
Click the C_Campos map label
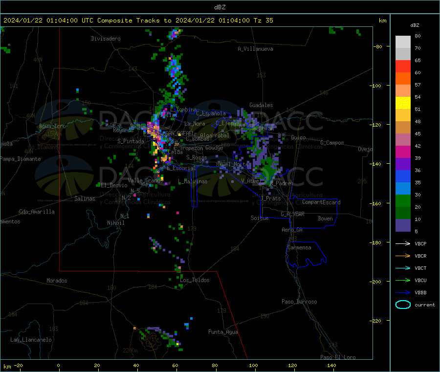click(x=332, y=143)
